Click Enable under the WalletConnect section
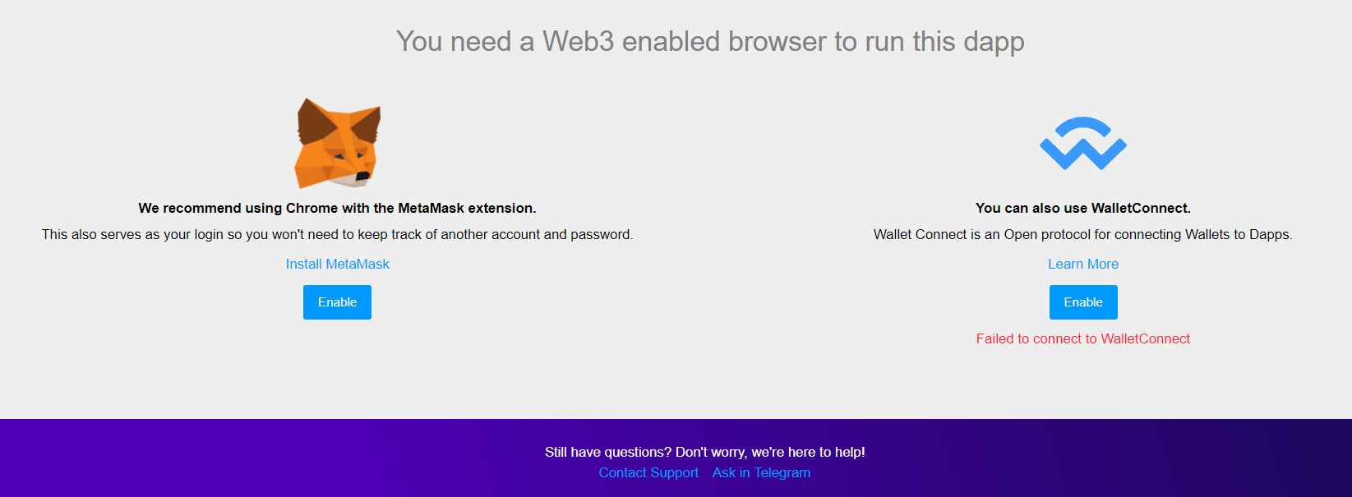The height and width of the screenshot is (497, 1352). (1083, 302)
